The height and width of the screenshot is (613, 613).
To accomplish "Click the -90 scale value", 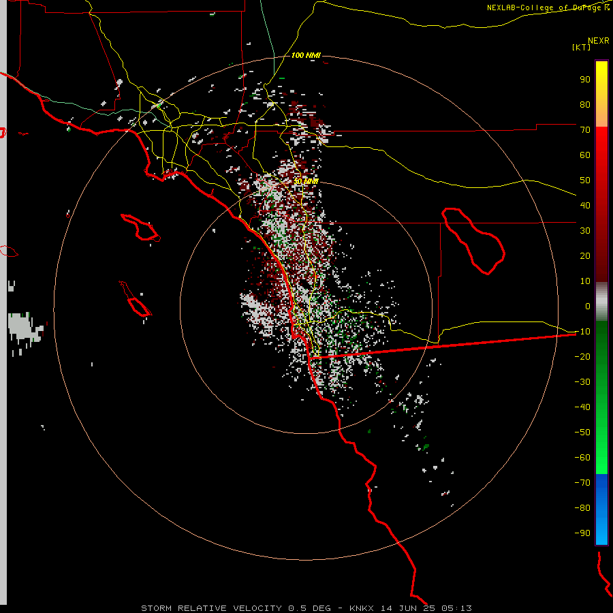I will click(x=582, y=533).
